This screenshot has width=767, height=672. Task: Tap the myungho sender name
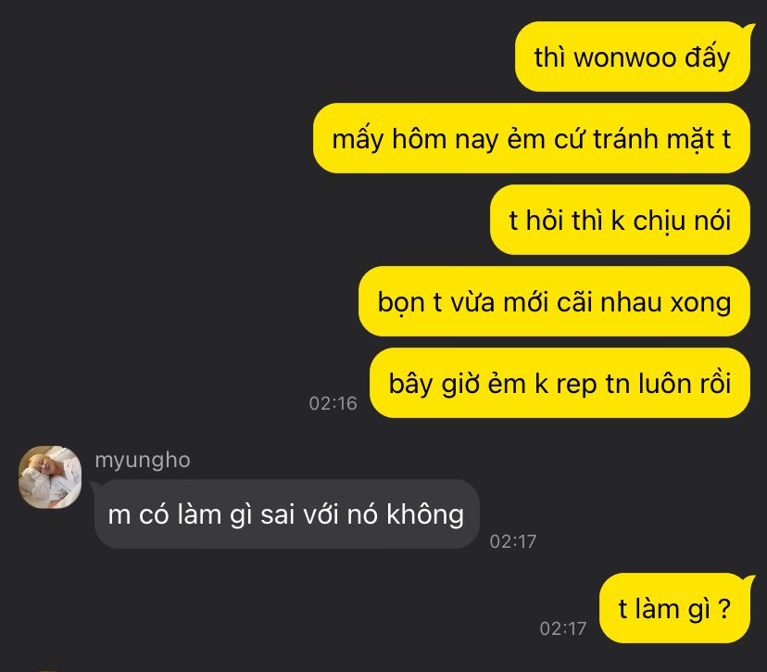[x=143, y=460]
